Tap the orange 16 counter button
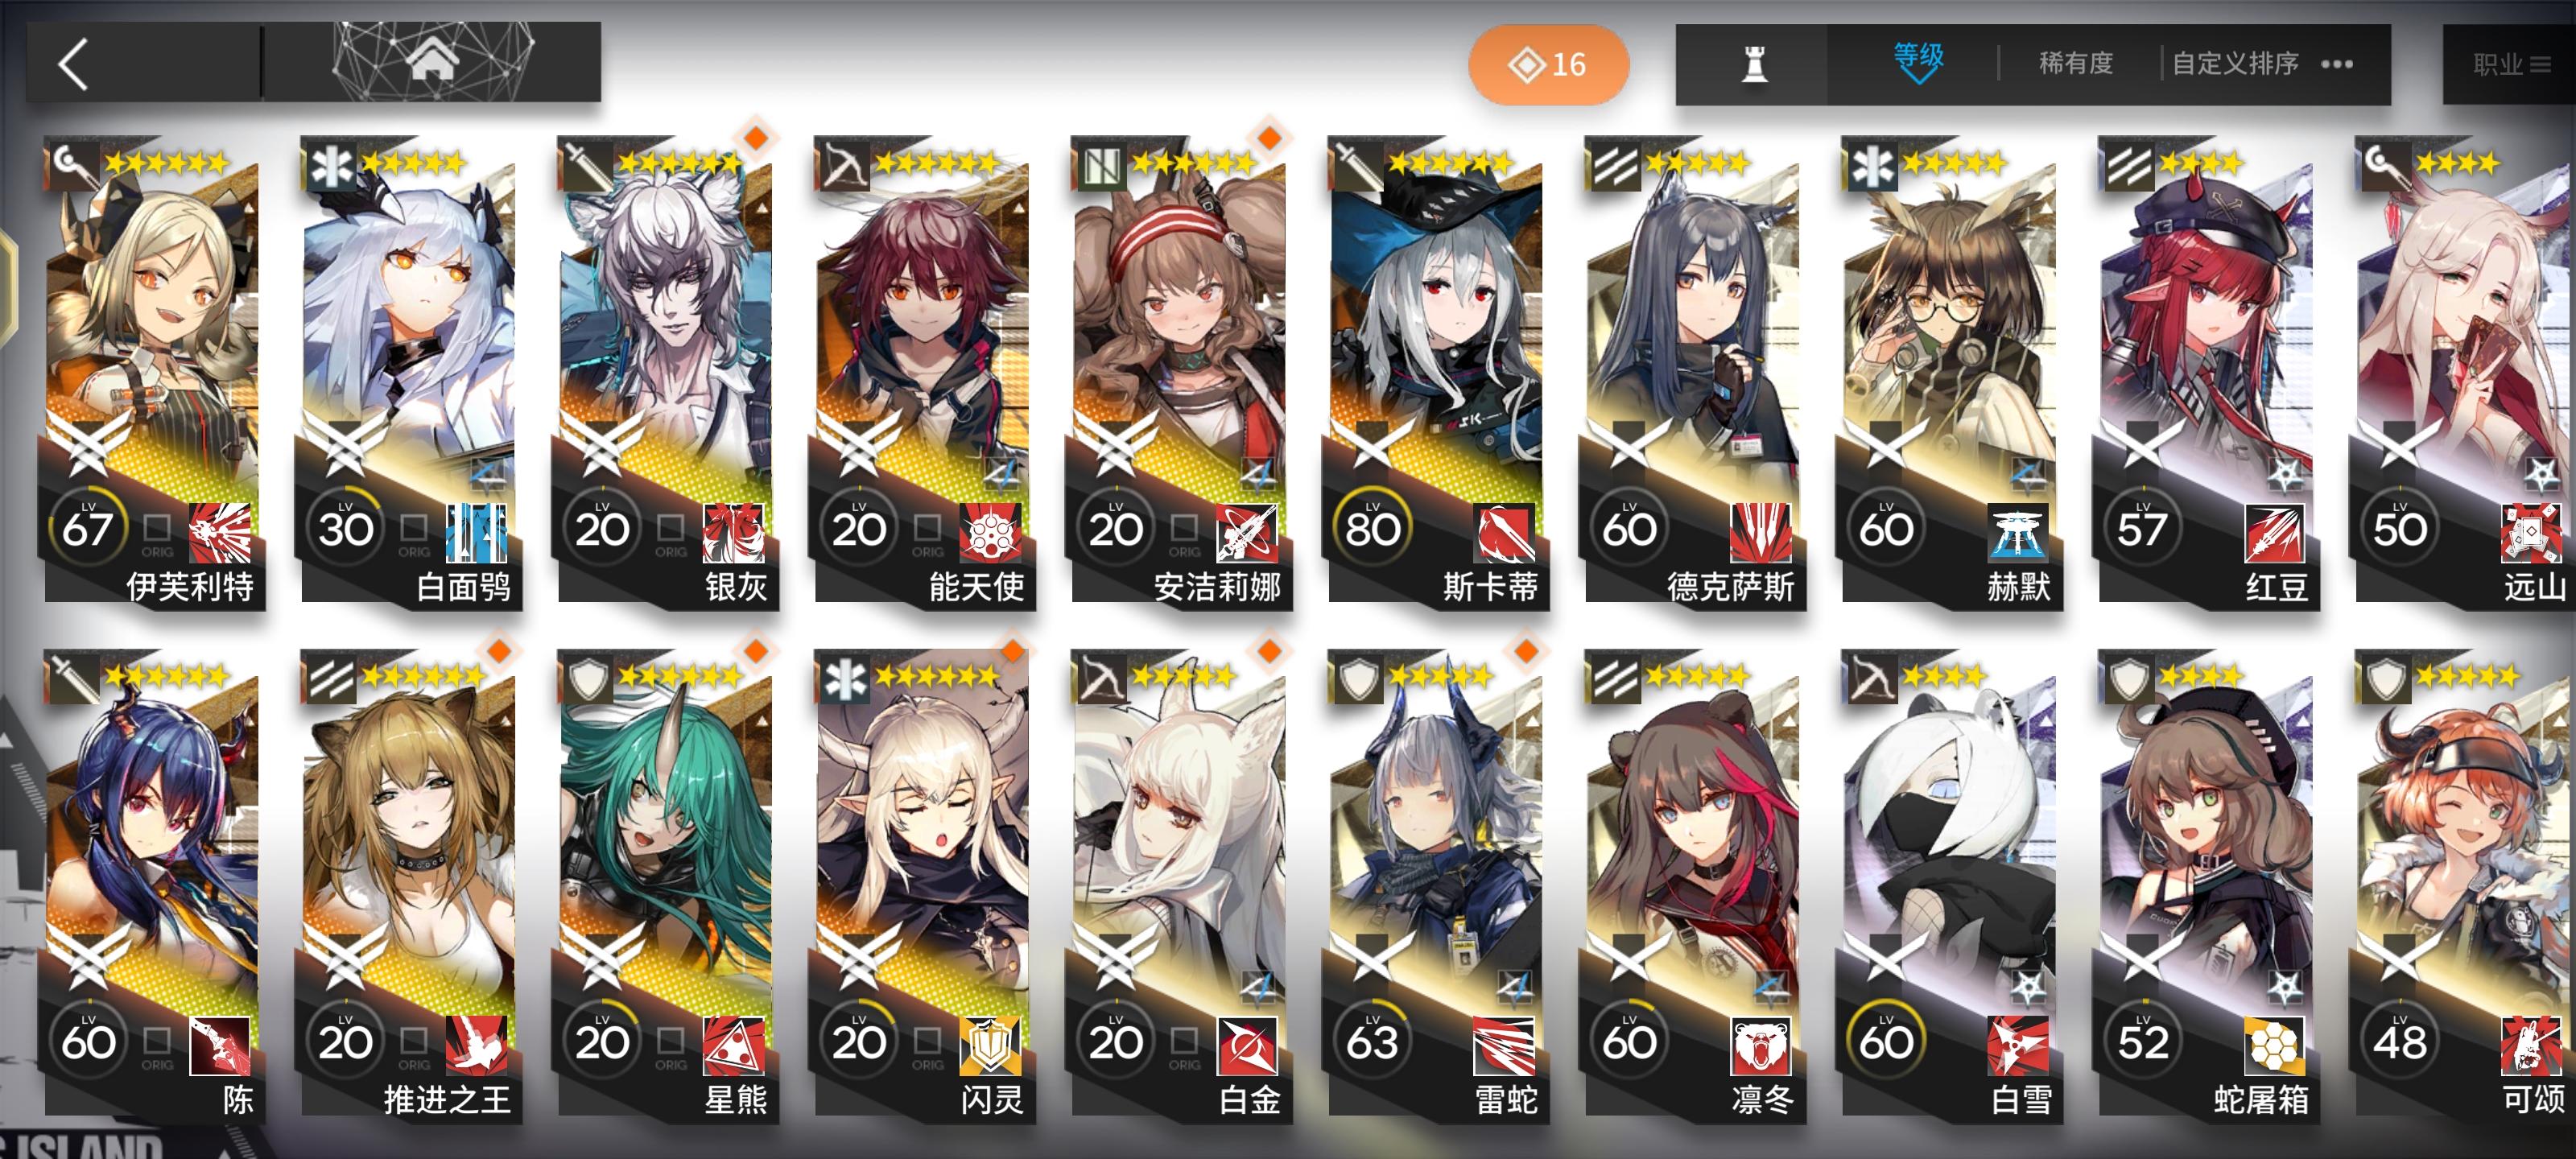2576x1159 pixels. (x=1548, y=65)
